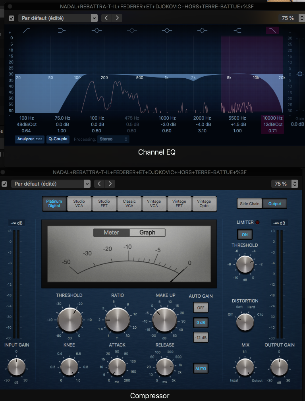Click the EQ master Gain slider handle
The height and width of the screenshot is (401, 305).
tap(300, 74)
